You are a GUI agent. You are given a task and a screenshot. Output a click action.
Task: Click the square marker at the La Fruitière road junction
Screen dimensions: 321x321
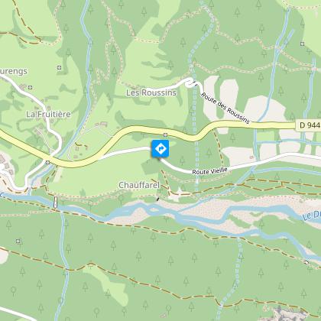coord(47,162)
